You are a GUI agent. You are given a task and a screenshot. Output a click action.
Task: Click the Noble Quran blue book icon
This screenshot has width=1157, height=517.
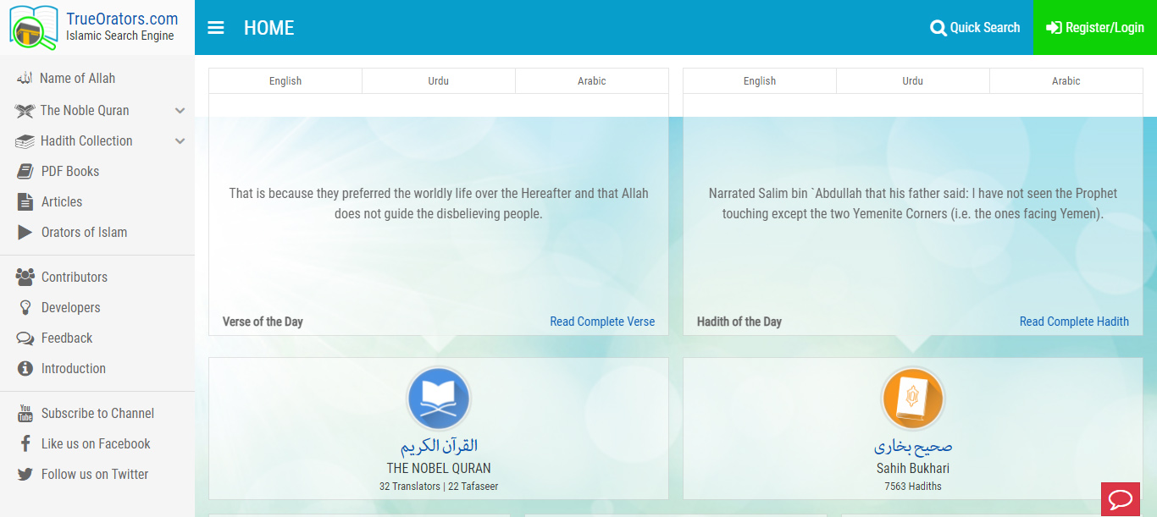(439, 399)
